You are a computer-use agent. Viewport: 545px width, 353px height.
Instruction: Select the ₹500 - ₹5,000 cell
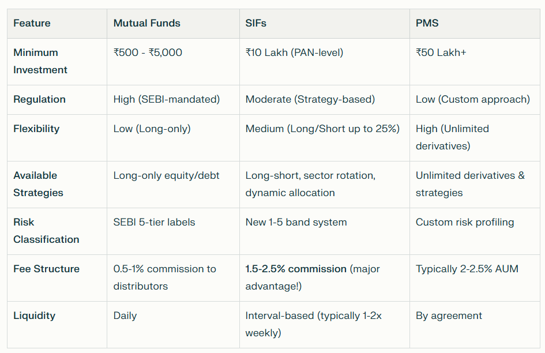(x=148, y=52)
